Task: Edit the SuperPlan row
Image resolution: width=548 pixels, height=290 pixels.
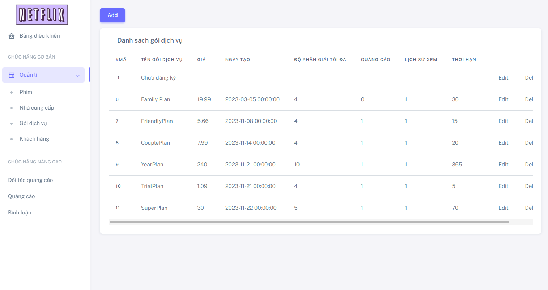Action: (503, 208)
